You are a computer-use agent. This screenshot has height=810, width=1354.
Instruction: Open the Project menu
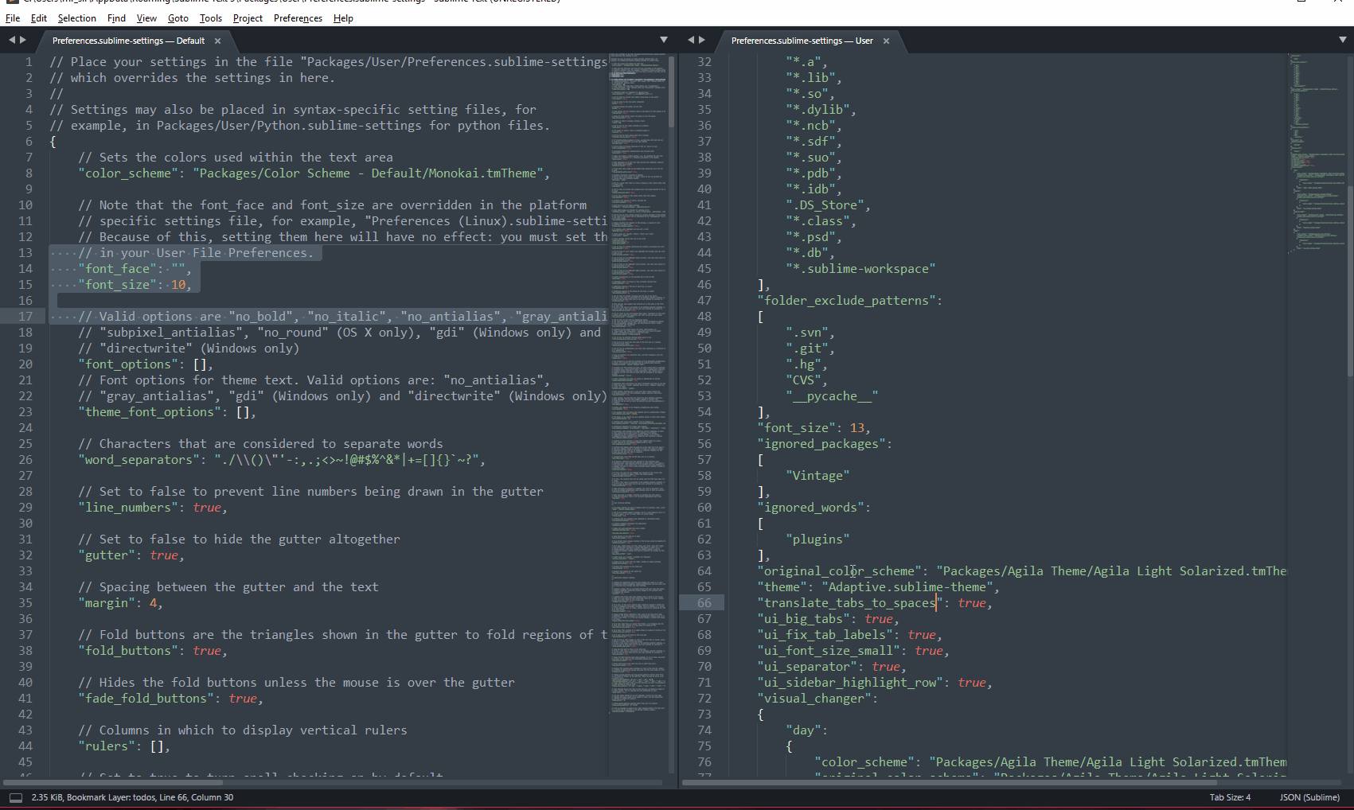coord(248,18)
